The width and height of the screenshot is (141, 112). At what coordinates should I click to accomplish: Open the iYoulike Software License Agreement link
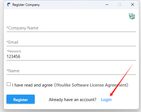(x=91, y=85)
